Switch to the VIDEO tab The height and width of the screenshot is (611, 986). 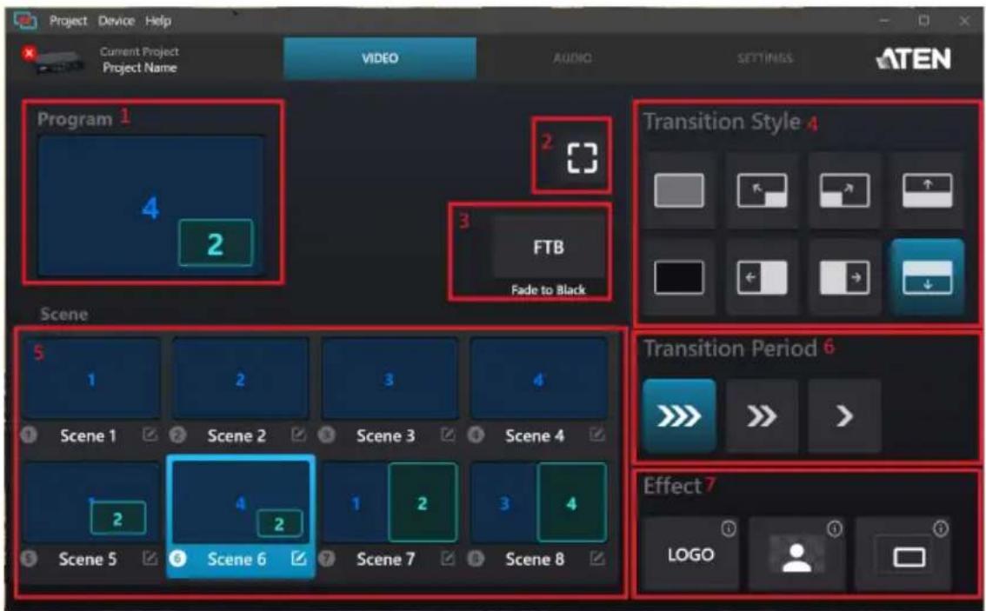[x=380, y=58]
